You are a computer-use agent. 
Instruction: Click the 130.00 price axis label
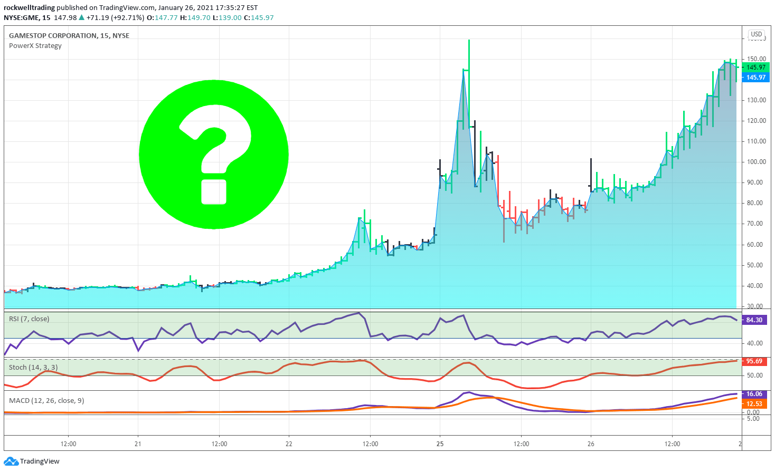point(757,100)
